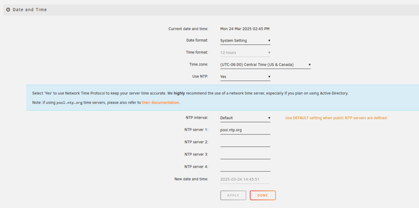Image resolution: width=419 pixels, height=208 pixels.
Task: Click the New date and time field
Action: (x=245, y=180)
